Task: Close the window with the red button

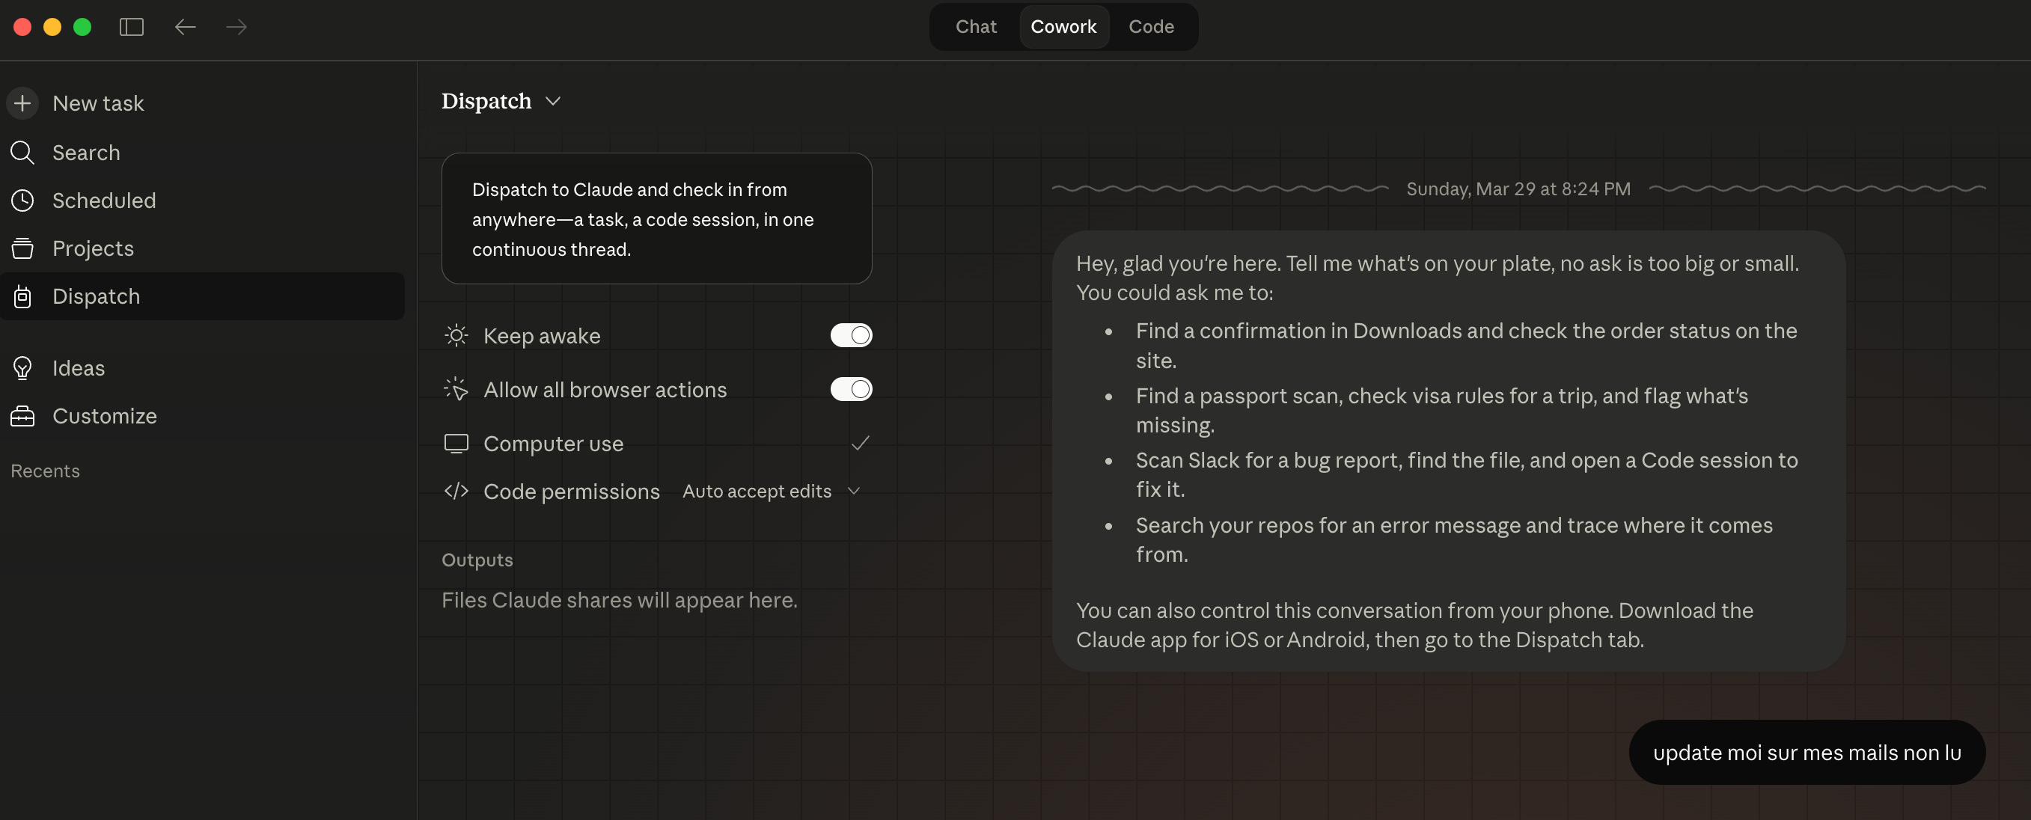Action: click(x=23, y=27)
